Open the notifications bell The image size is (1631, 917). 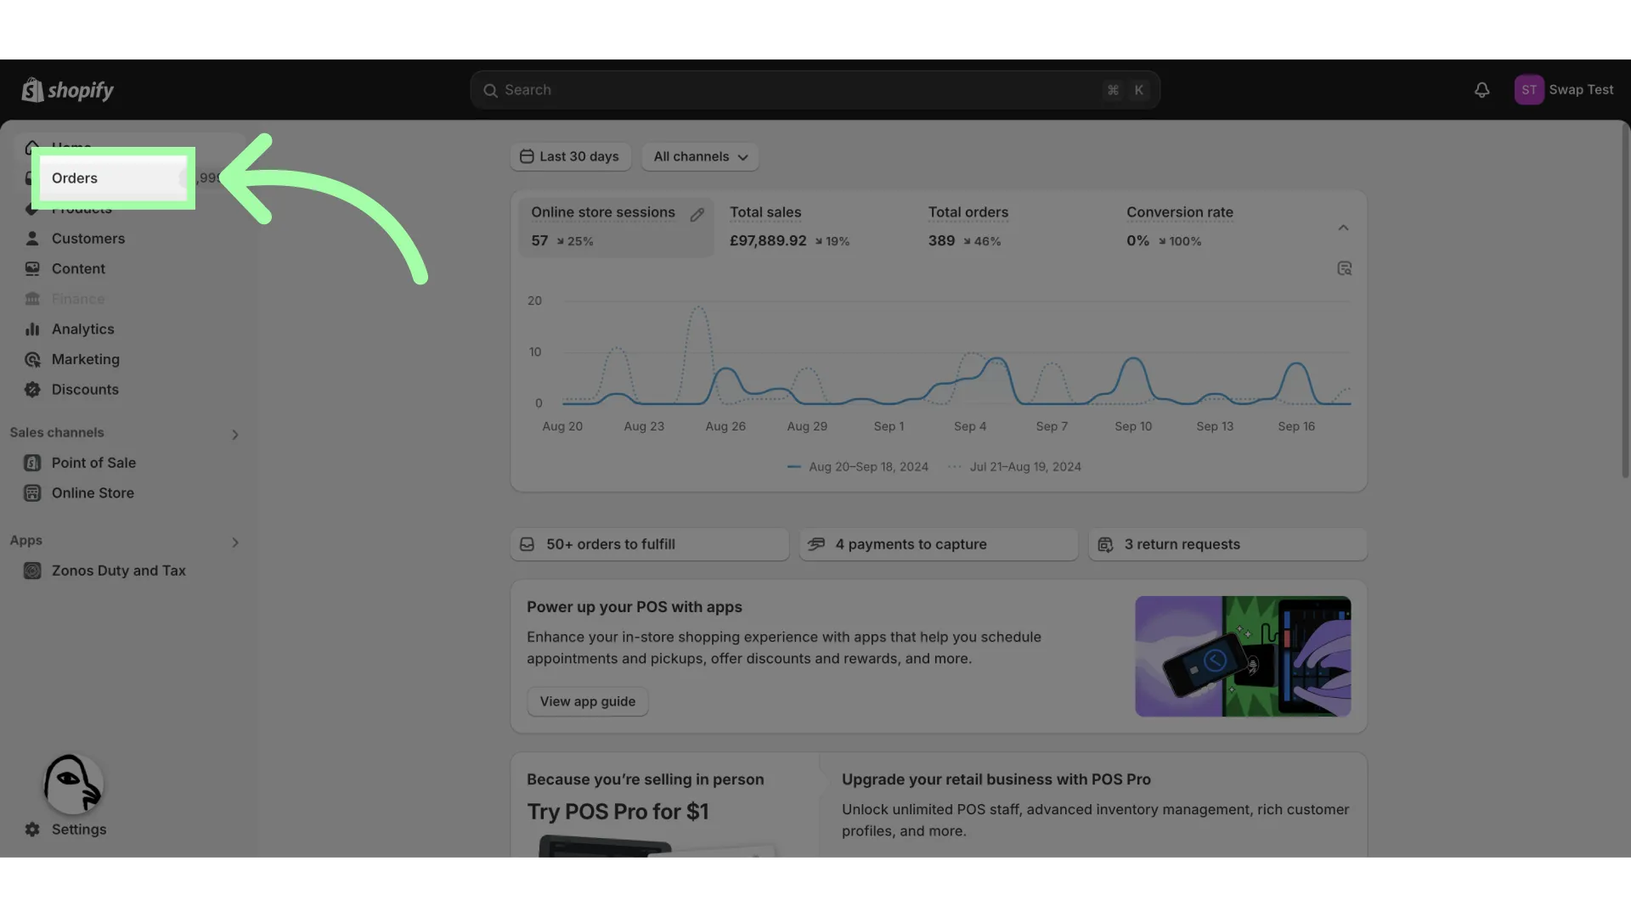click(x=1481, y=90)
